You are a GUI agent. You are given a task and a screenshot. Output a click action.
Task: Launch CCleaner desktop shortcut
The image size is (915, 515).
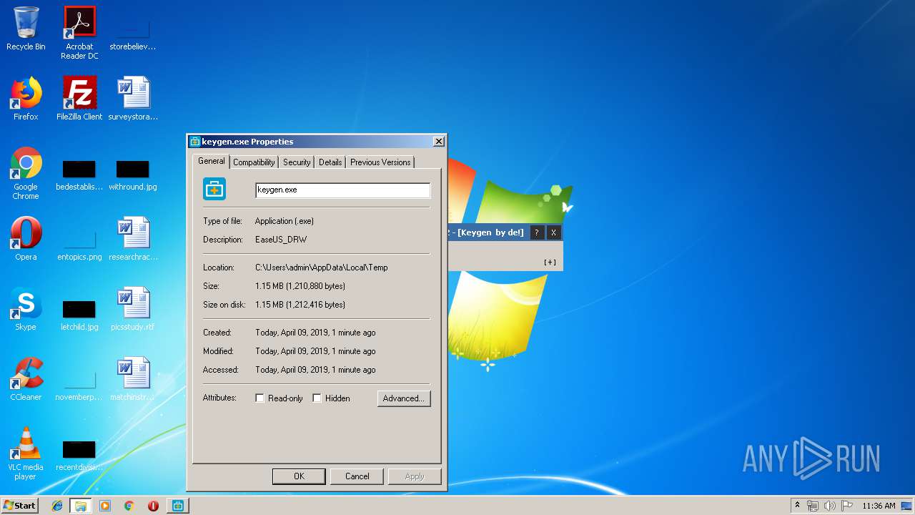26,379
